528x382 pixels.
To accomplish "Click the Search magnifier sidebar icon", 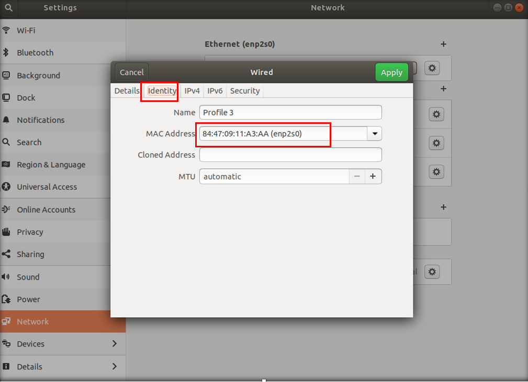I will [x=6, y=142].
